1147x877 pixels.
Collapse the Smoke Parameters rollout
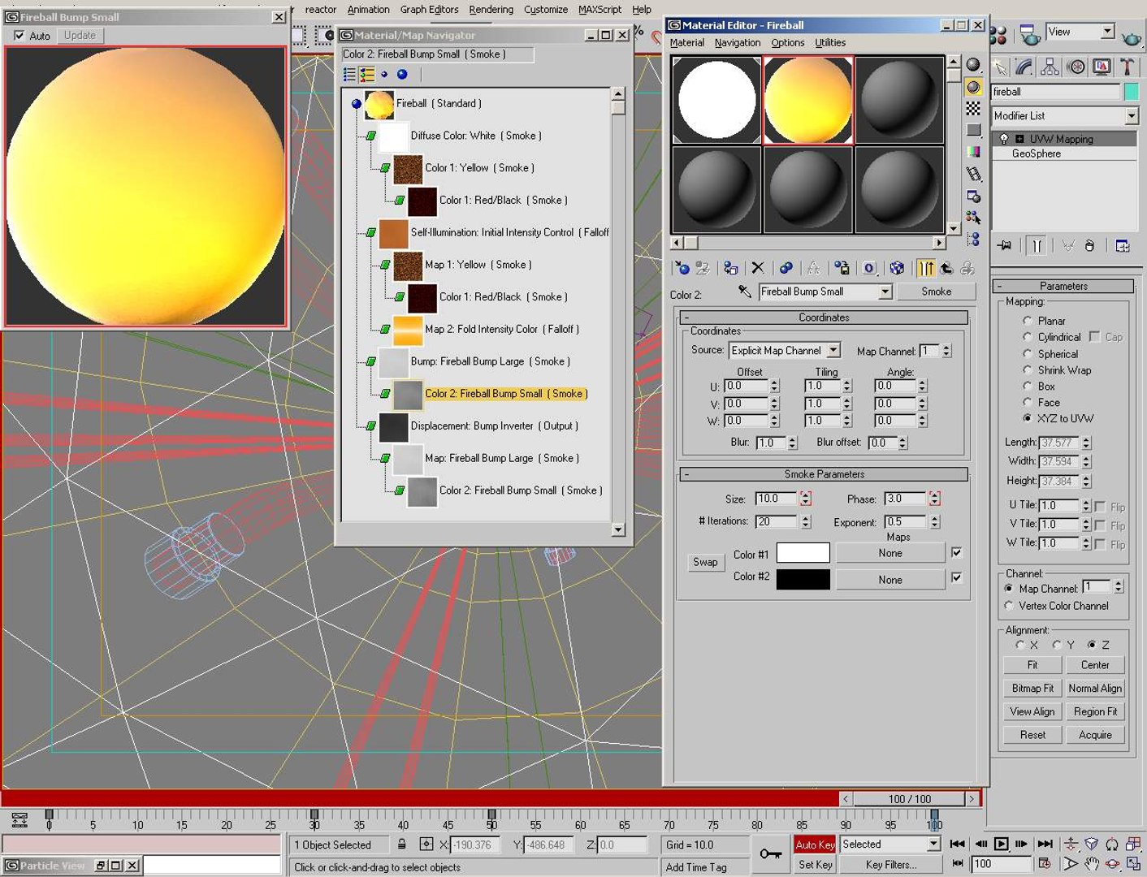[824, 474]
